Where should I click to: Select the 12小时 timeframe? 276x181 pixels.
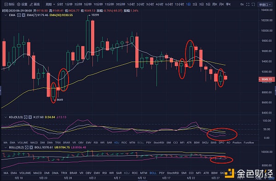pyautogui.click(x=179, y=4)
